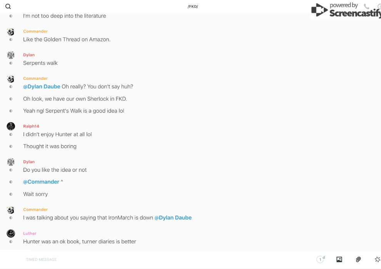Image resolution: width=381 pixels, height=269 pixels.
Task: Click the @Dylan Daube mention after IronMarch message
Action: pyautogui.click(x=173, y=218)
